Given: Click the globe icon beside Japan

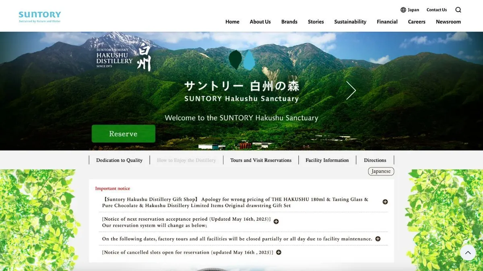Looking at the screenshot, I should click(403, 10).
